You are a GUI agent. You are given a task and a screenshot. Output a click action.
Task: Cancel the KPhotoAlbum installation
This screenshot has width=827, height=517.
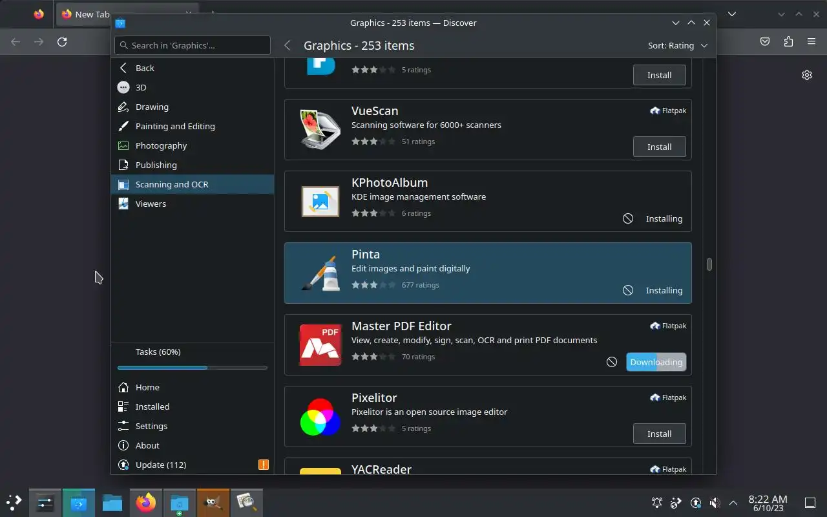tap(628, 218)
